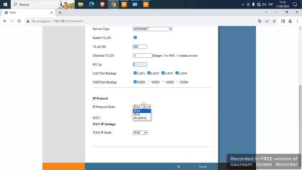Click the Windows search box
Screen dimensions: 302x170
[x=43, y=4]
